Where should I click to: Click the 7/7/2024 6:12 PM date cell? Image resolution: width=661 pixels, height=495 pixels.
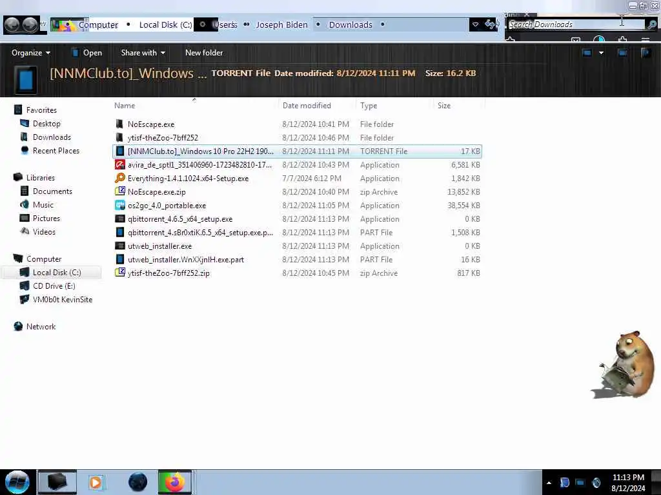point(312,178)
